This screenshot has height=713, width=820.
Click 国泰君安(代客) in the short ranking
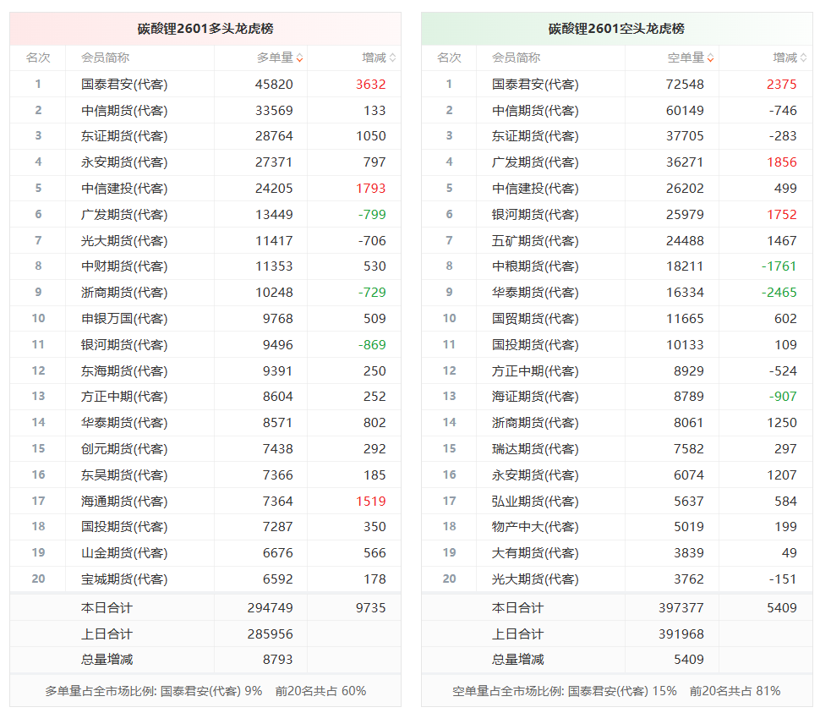[x=535, y=85]
